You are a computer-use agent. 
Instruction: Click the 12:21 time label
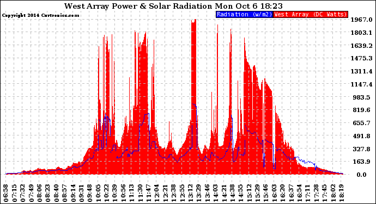point(165,193)
